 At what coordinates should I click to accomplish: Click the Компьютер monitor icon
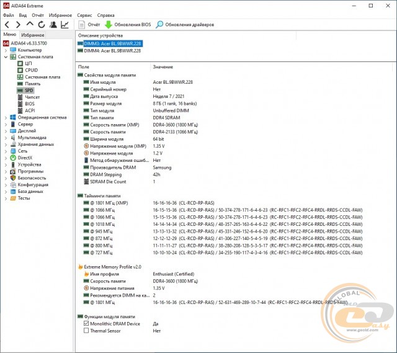click(x=13, y=50)
